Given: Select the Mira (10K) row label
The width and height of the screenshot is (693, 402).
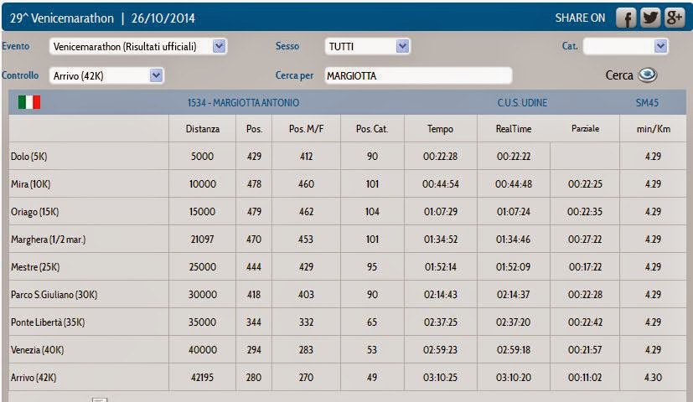Looking at the screenshot, I should tap(30, 183).
